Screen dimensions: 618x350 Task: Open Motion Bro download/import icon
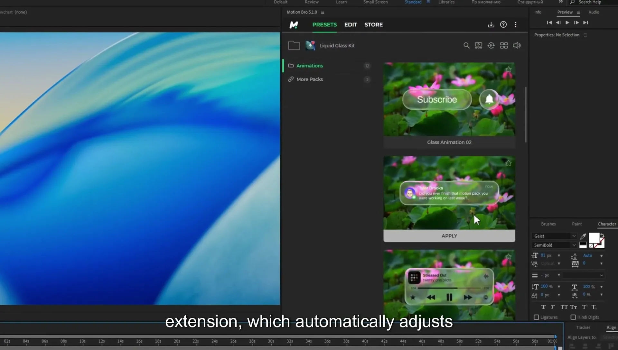(x=491, y=25)
